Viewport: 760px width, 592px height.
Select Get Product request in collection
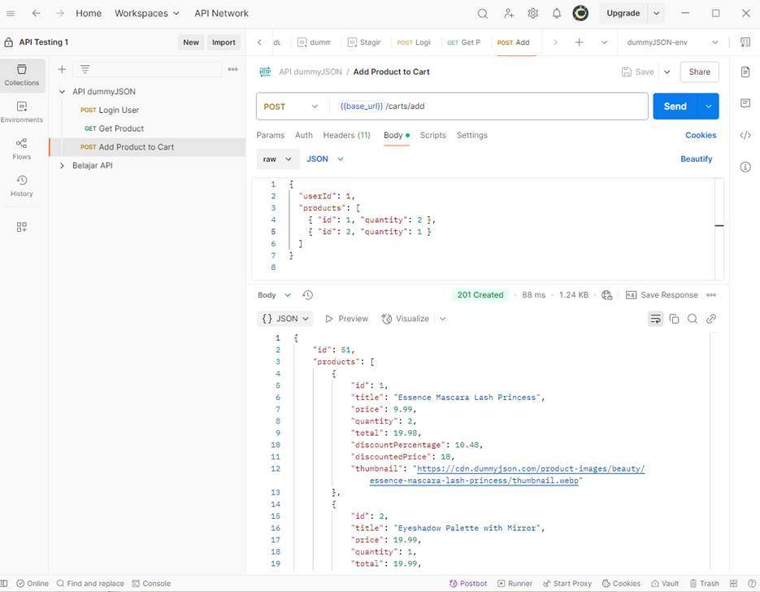click(121, 128)
